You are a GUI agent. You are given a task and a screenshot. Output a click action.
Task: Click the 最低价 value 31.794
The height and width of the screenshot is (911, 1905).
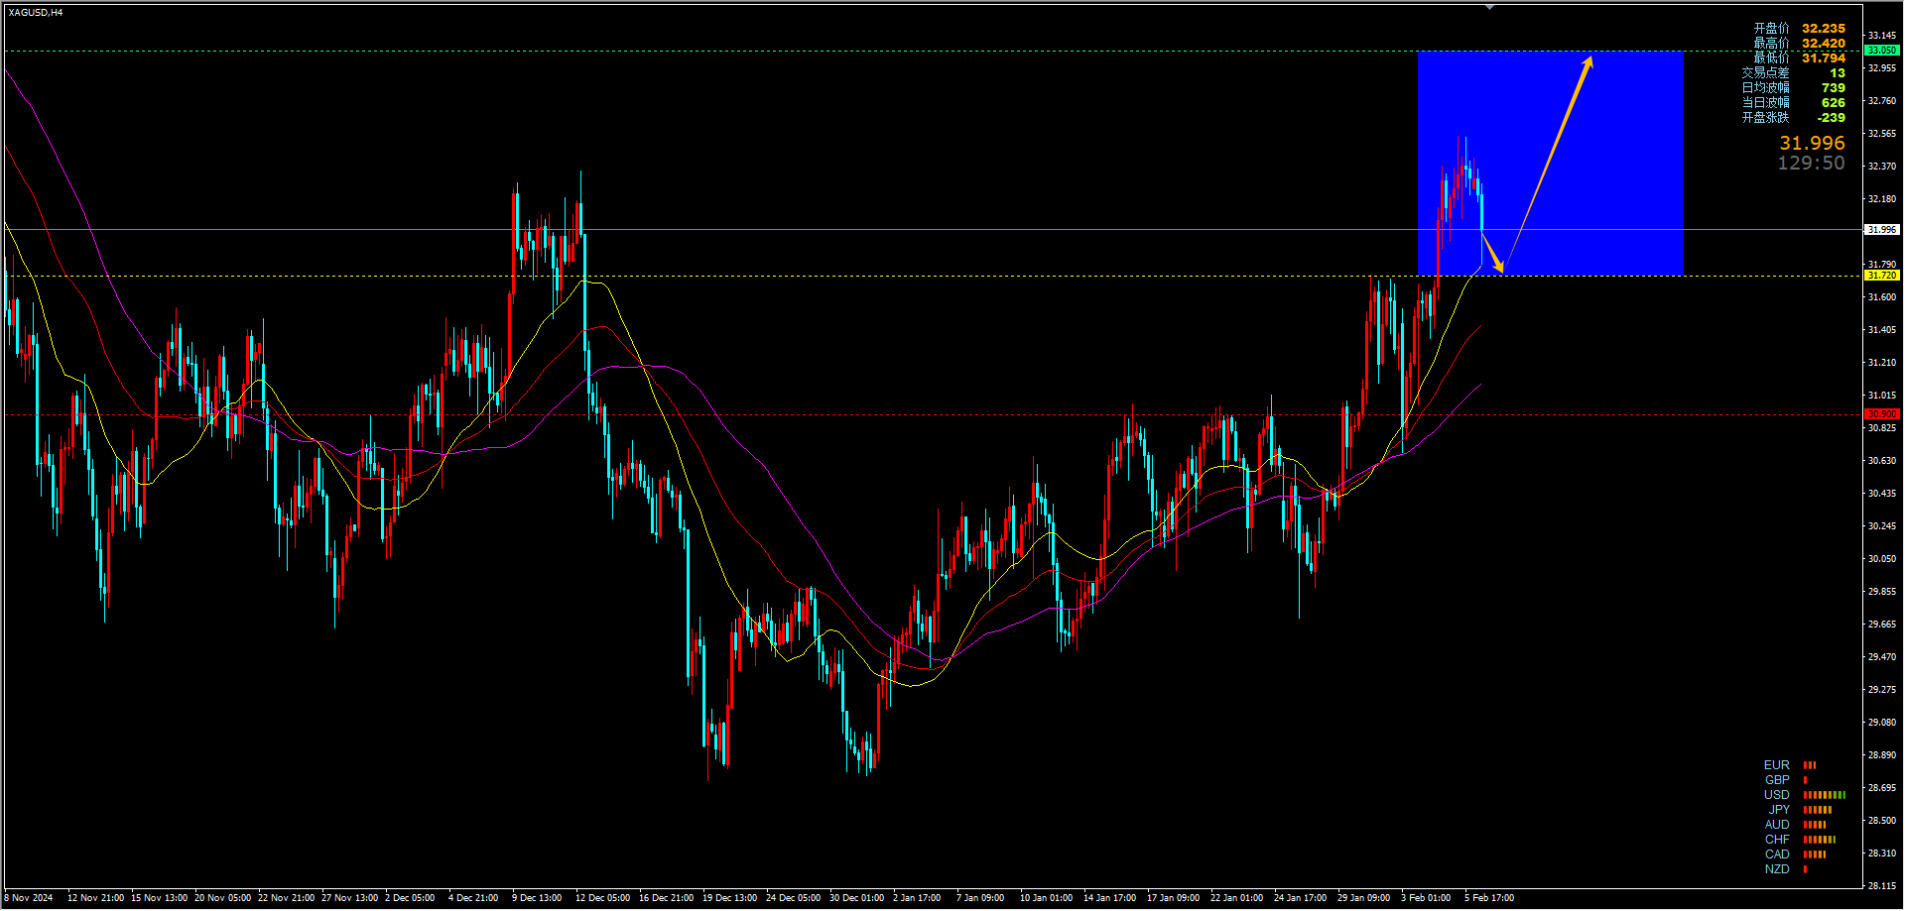[x=1824, y=58]
